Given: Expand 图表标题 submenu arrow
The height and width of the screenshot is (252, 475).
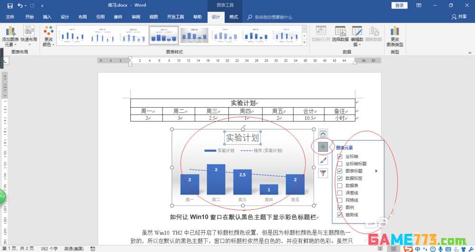Looking at the screenshot, I should pyautogui.click(x=376, y=171).
